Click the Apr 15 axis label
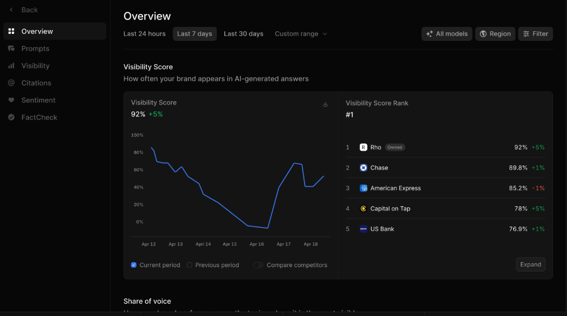The image size is (567, 316). [230, 244]
